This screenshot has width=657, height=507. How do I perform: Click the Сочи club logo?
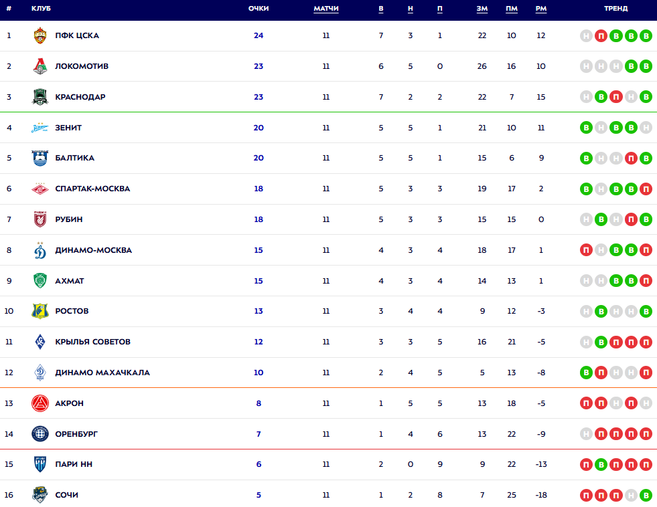click(40, 495)
